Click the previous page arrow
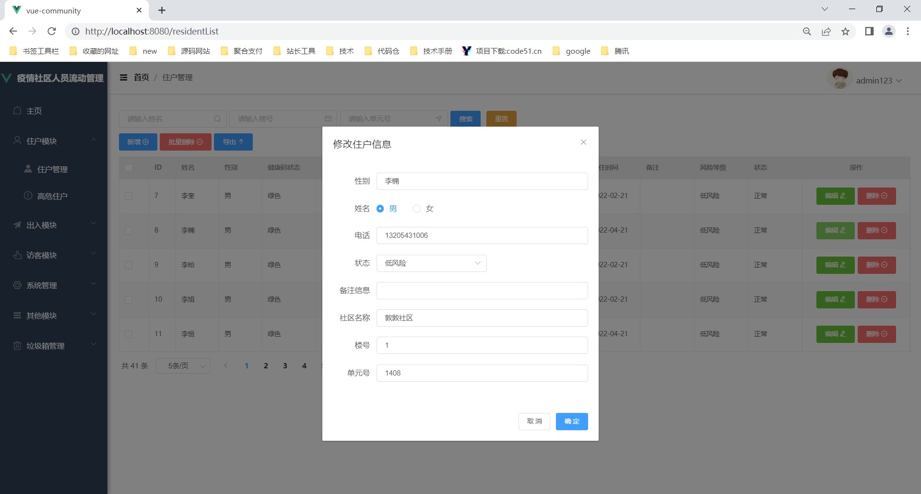This screenshot has height=494, width=921. pyautogui.click(x=226, y=366)
